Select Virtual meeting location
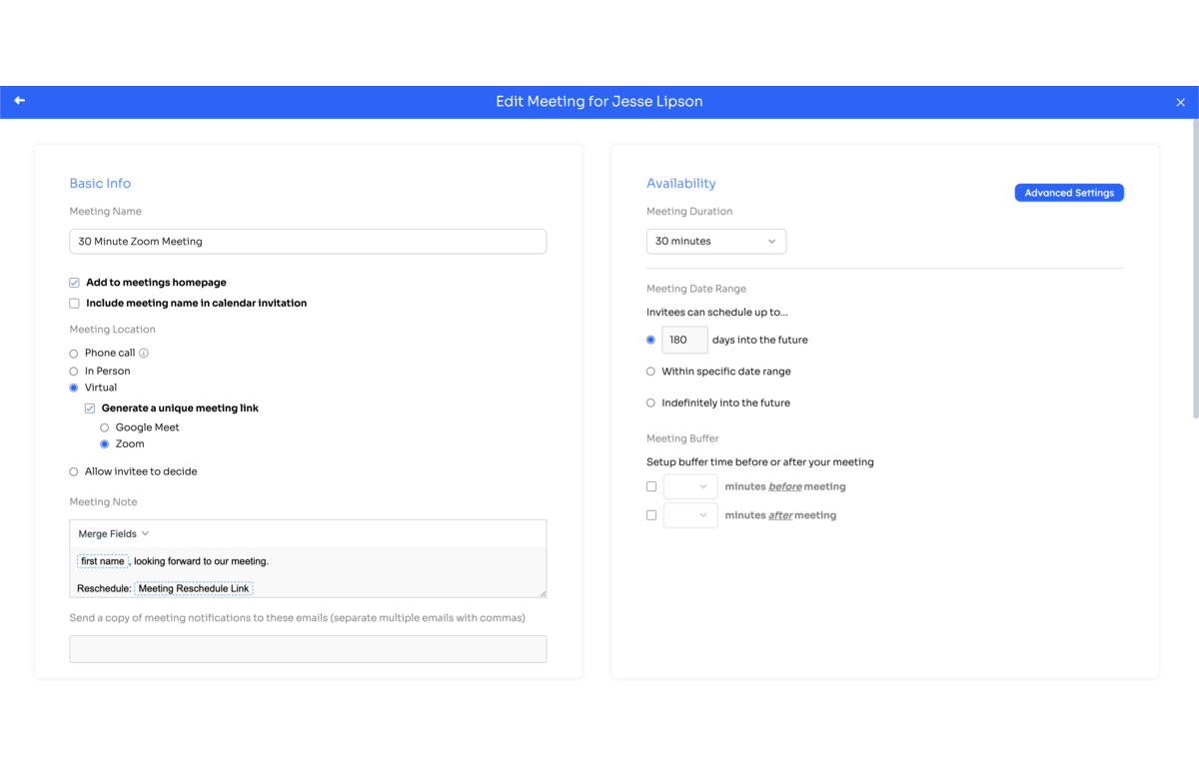The width and height of the screenshot is (1199, 779). pos(74,388)
